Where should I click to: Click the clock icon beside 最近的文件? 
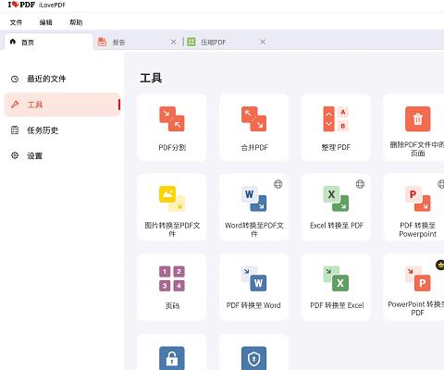click(15, 79)
